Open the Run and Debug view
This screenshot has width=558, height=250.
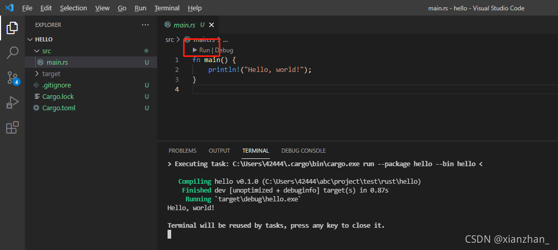pyautogui.click(x=12, y=102)
